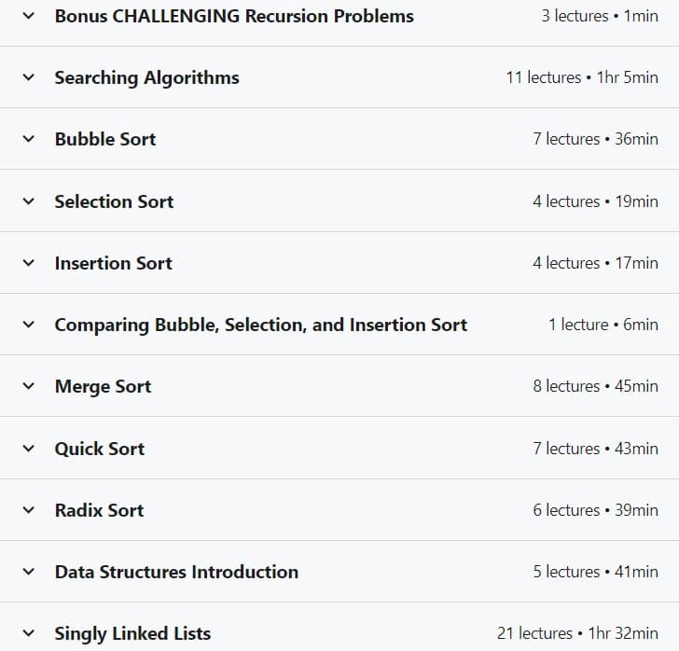Select the Merge Sort heading
Screen dimensions: 679x651
click(x=103, y=386)
